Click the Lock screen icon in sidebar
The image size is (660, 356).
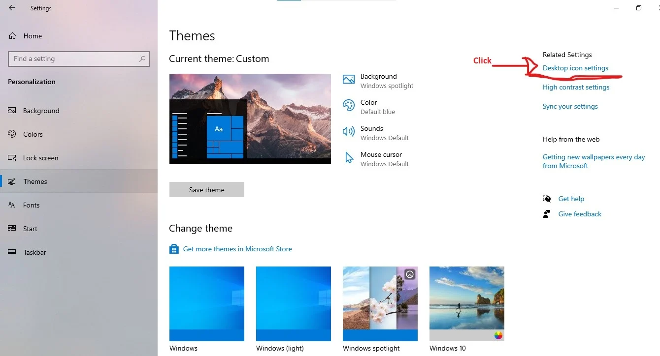pos(12,158)
